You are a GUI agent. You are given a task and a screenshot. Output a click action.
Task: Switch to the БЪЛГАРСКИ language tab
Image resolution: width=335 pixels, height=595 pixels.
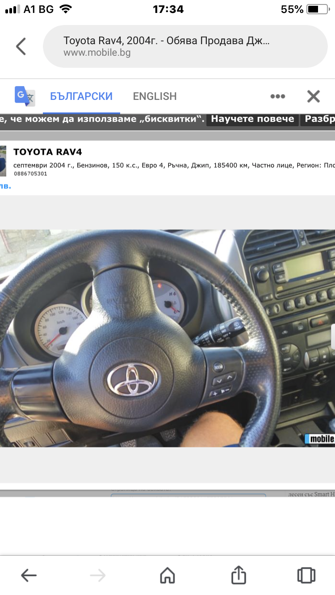(81, 96)
